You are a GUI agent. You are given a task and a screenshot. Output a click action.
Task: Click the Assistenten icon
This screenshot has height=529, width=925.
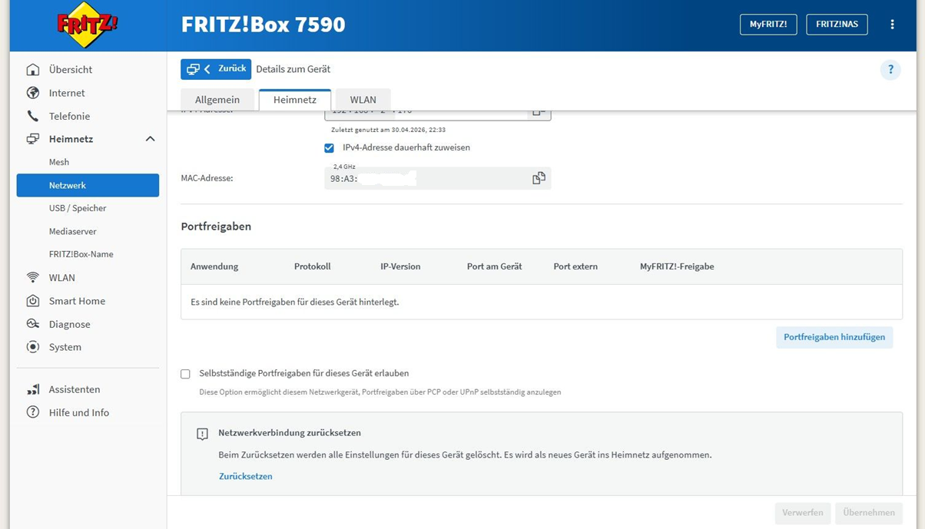pyautogui.click(x=33, y=389)
